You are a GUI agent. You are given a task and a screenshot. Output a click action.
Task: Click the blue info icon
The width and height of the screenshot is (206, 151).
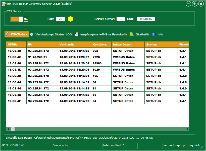[154, 34]
